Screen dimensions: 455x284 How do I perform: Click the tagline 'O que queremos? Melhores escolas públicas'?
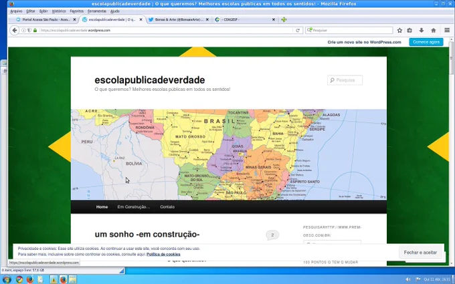coord(163,90)
